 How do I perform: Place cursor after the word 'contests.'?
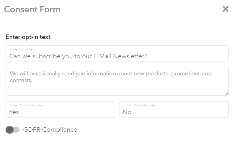(33, 81)
